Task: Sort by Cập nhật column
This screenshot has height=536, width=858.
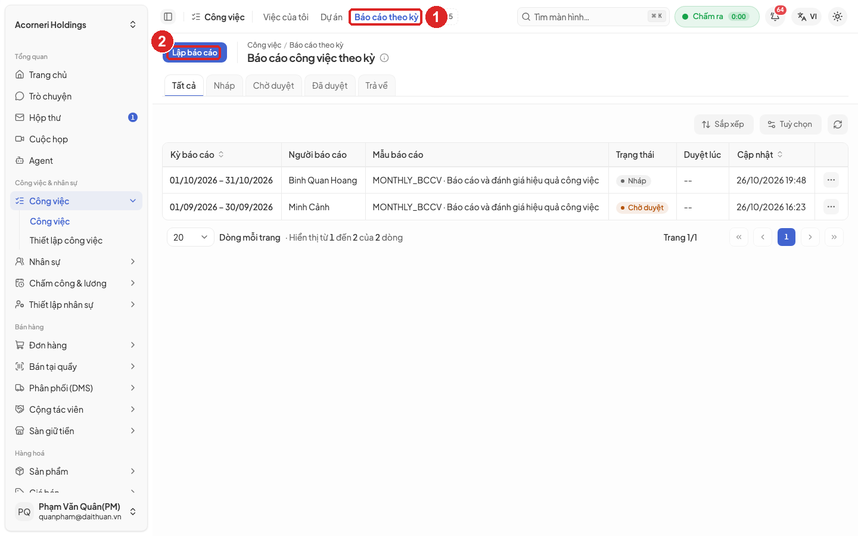Action: (x=760, y=155)
